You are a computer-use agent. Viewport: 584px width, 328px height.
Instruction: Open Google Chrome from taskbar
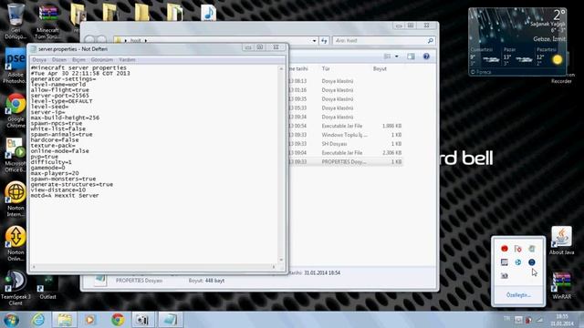coord(118,320)
